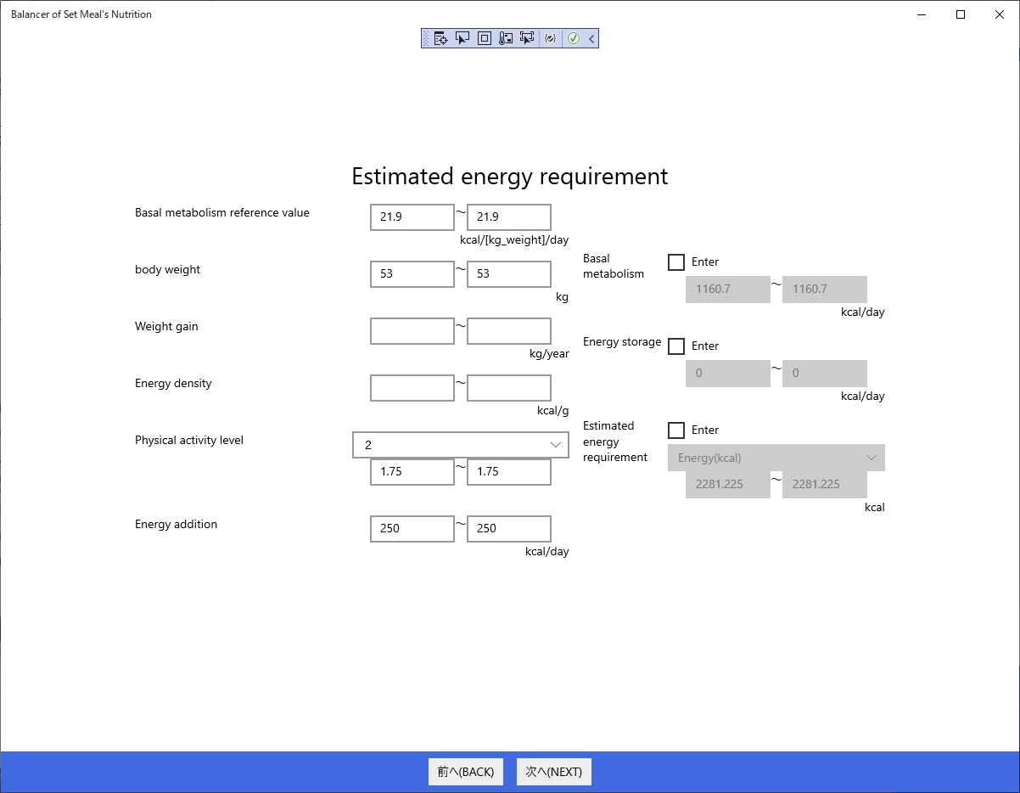Click the upper Basal metabolism reference value field
The height and width of the screenshot is (793, 1020).
coord(509,217)
